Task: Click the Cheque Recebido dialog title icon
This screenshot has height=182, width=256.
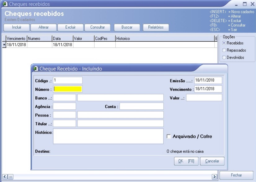Action: click(x=36, y=69)
